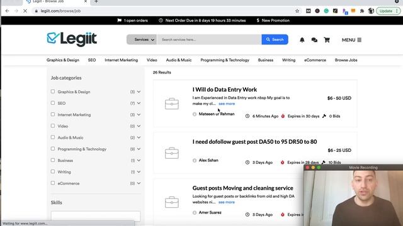Screen dimensions: 403x226
Task: Open the dofollow guest post DA50 job
Action: point(254,142)
